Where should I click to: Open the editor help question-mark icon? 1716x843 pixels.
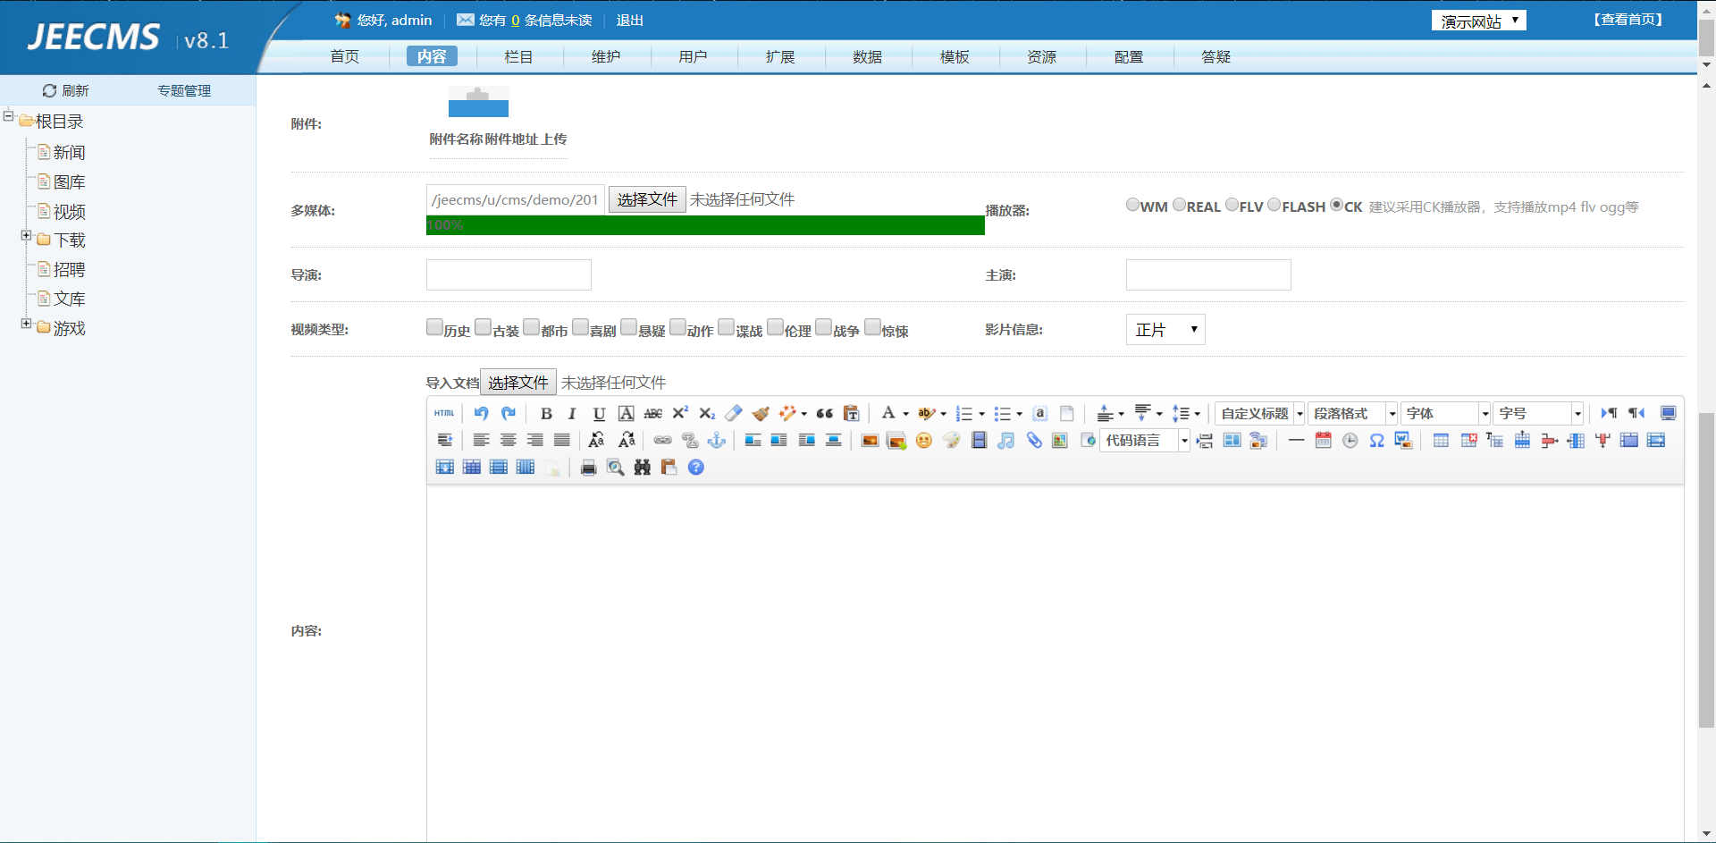tap(695, 468)
